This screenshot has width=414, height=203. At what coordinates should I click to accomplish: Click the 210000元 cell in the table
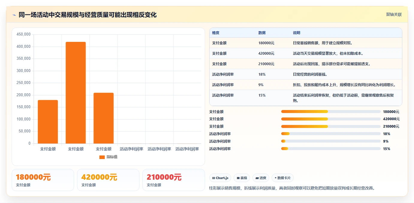pos(266,64)
